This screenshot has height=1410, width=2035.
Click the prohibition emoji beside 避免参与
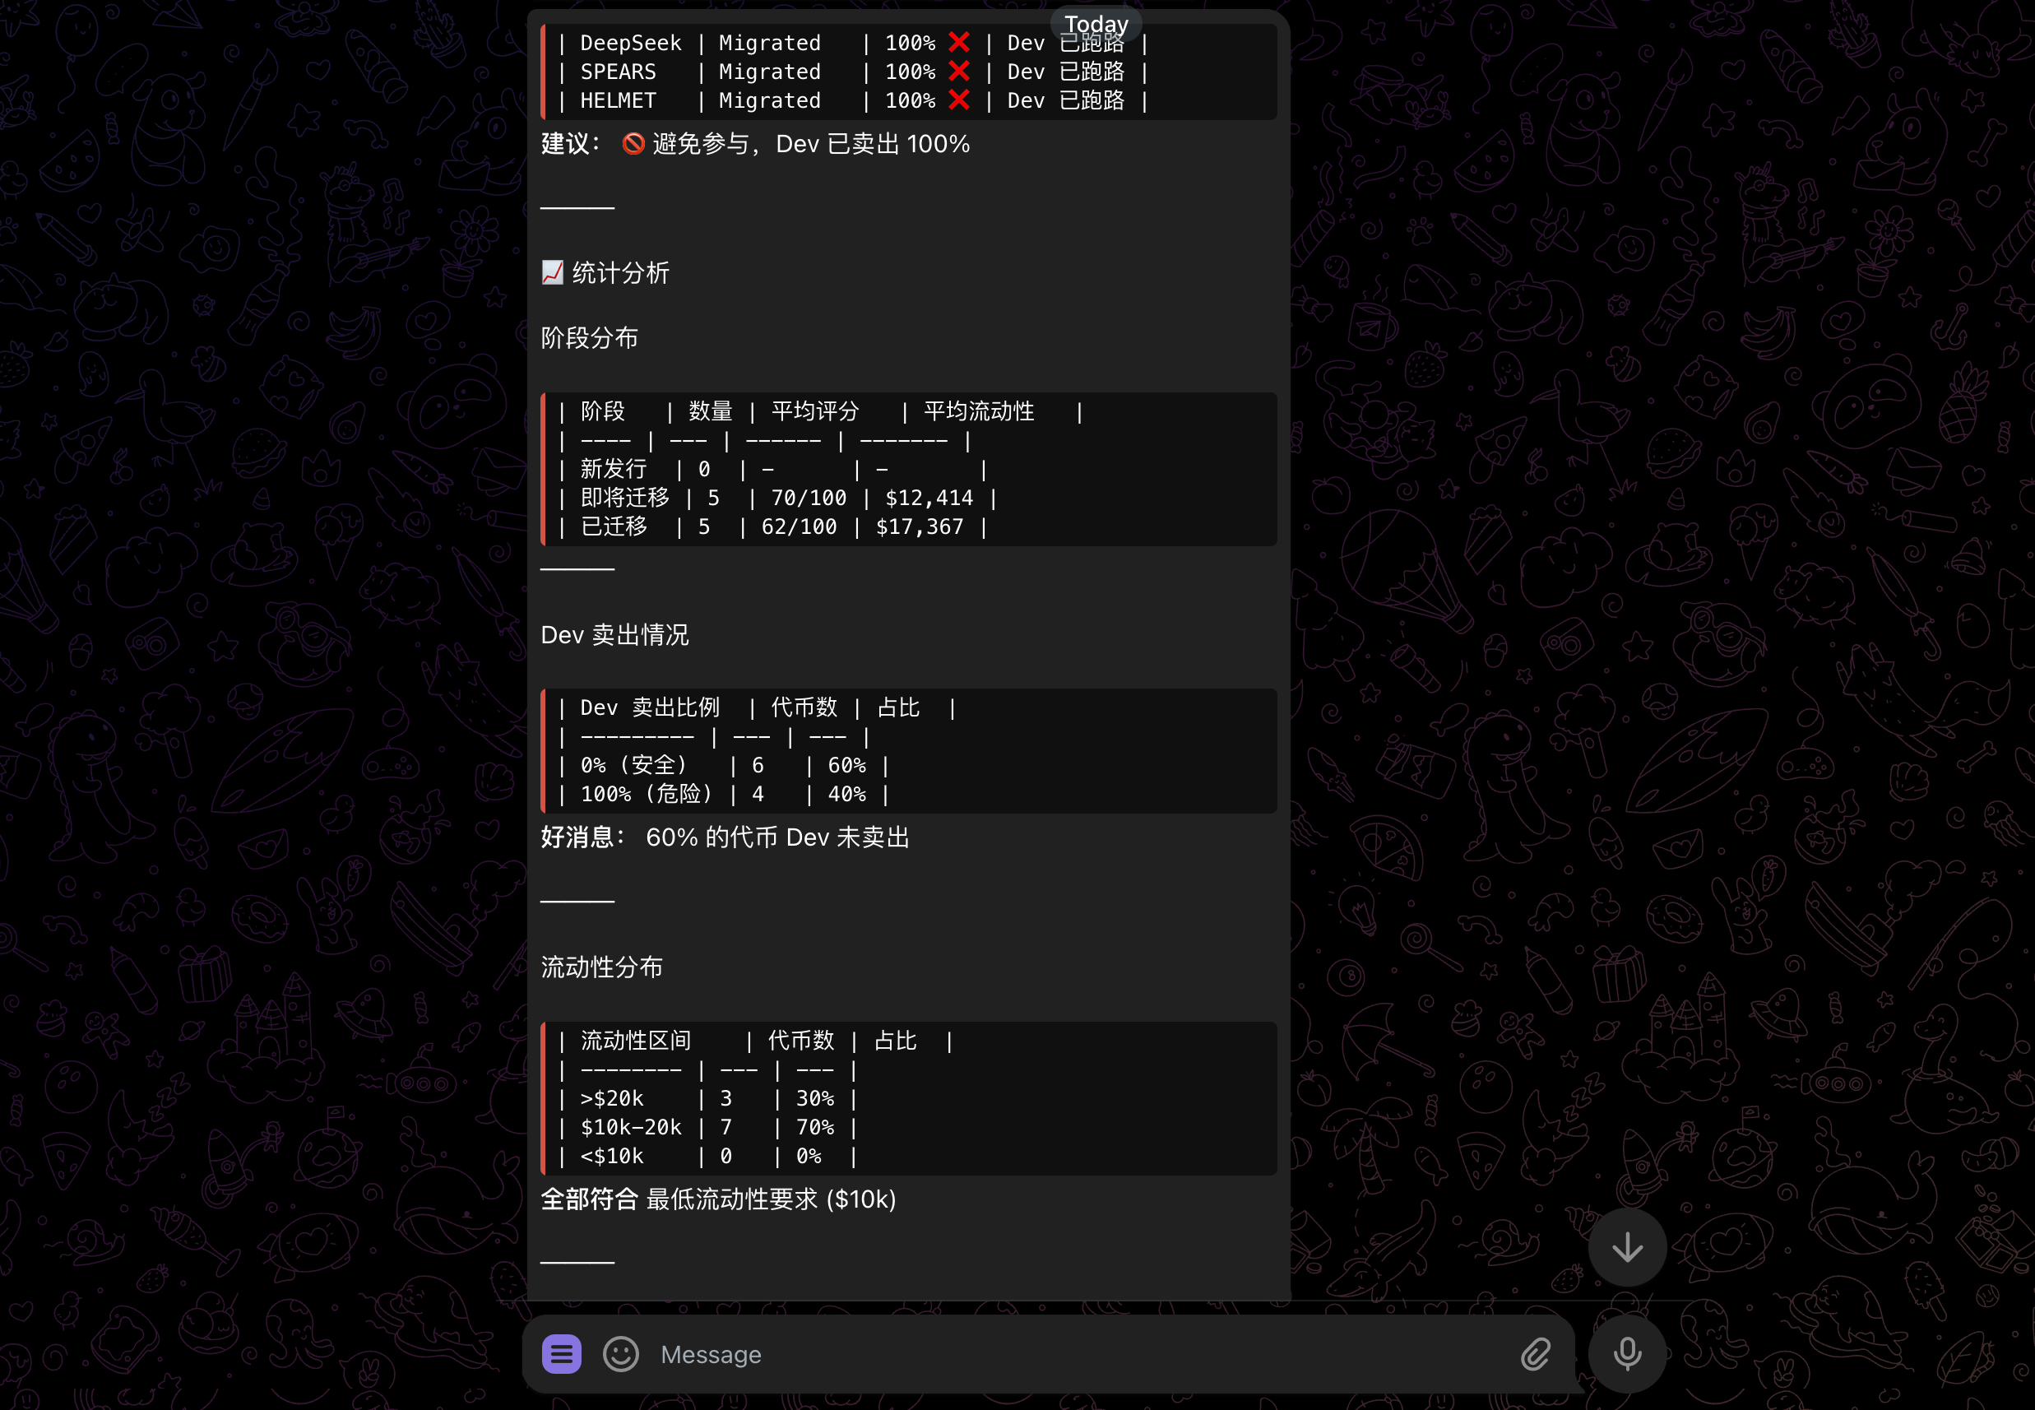633,143
